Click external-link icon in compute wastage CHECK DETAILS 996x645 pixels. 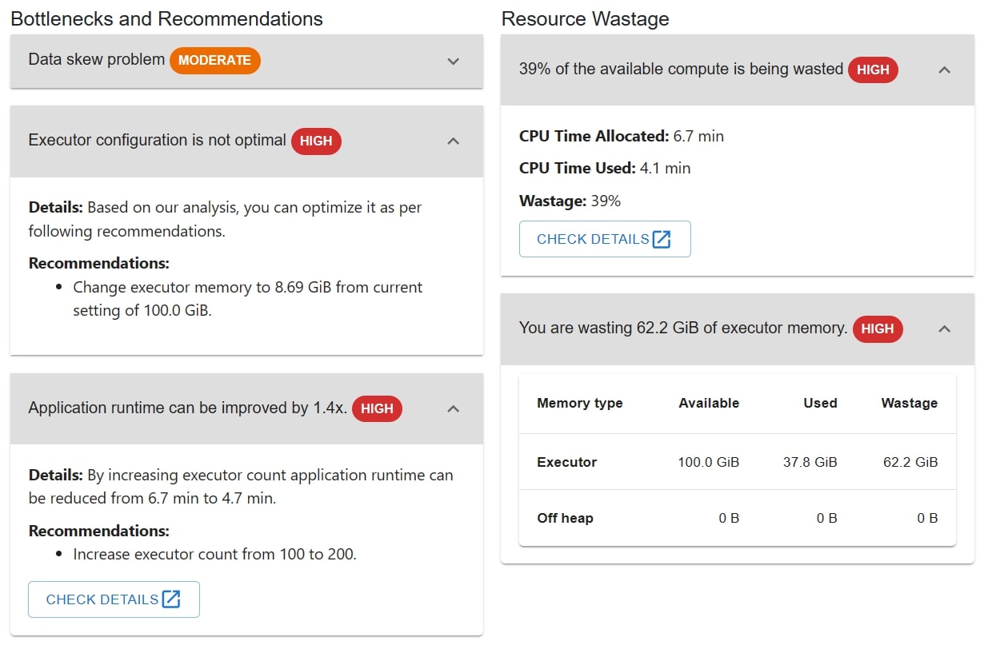point(662,239)
